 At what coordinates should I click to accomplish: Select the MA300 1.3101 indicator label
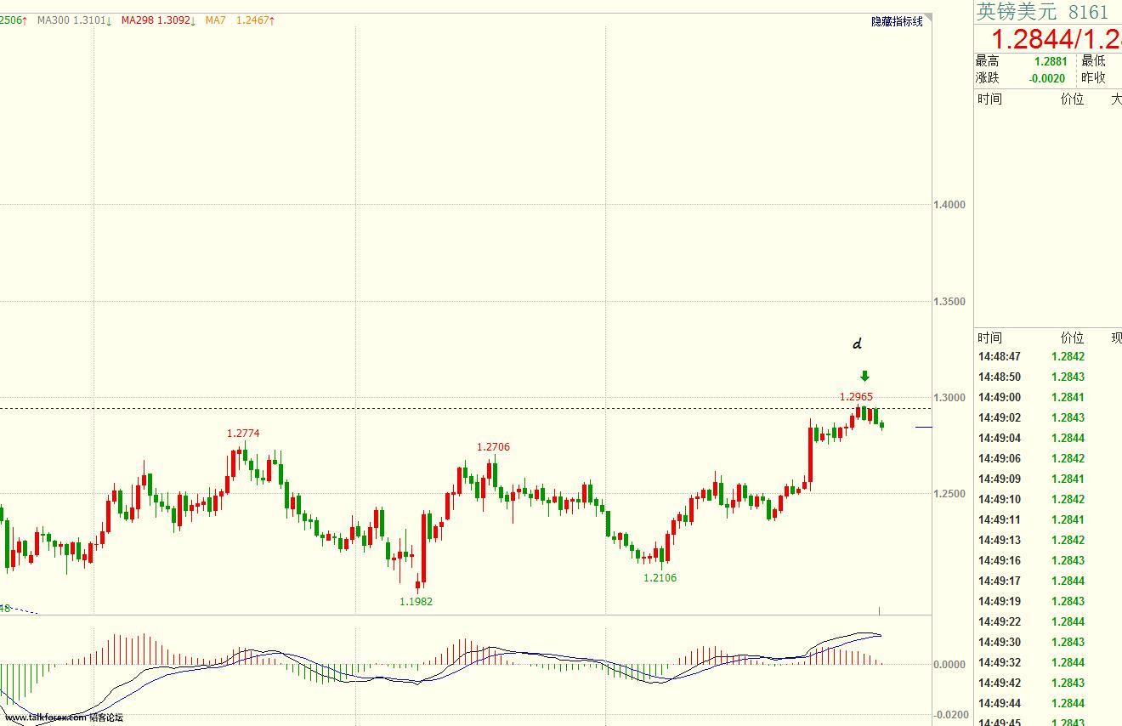pos(75,20)
